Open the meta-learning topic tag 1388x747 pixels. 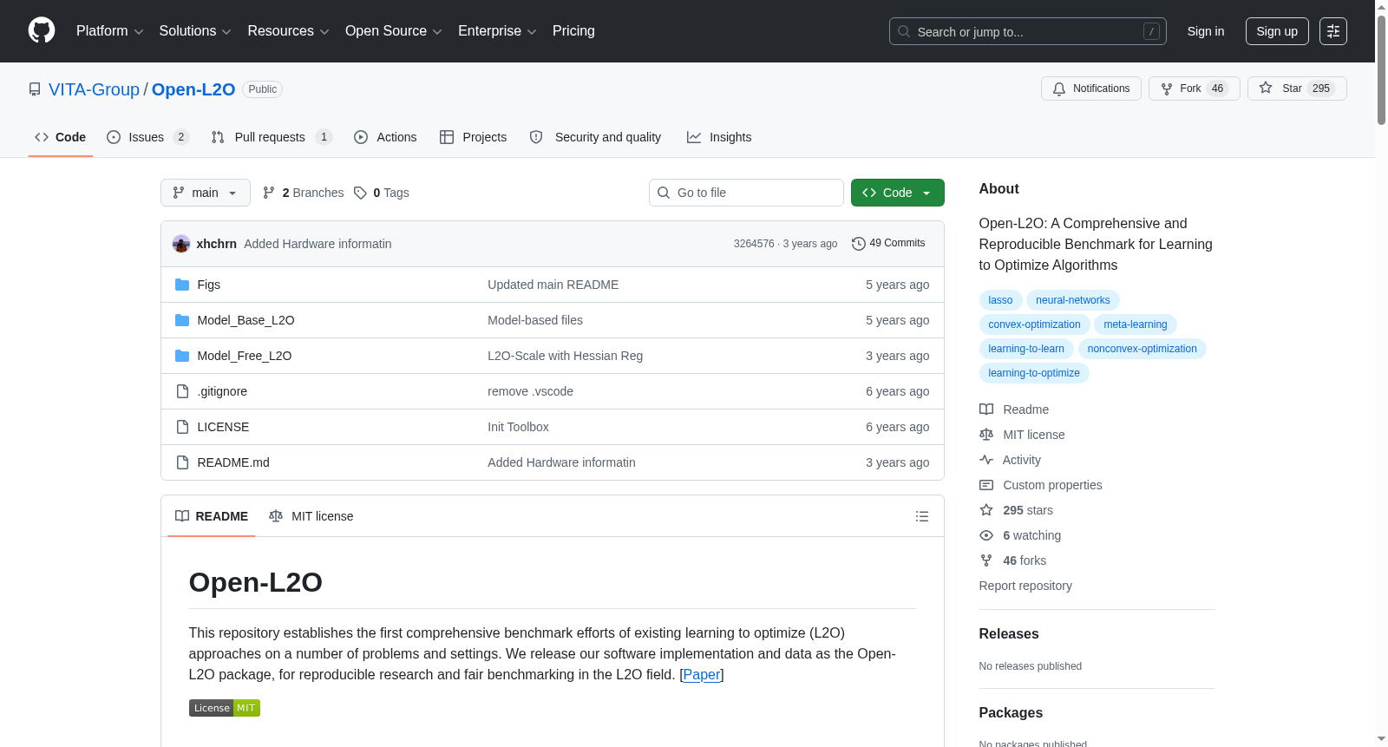[1136, 324]
